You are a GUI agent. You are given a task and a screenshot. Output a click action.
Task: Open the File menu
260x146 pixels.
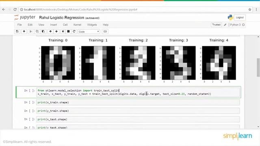(x=19, y=25)
